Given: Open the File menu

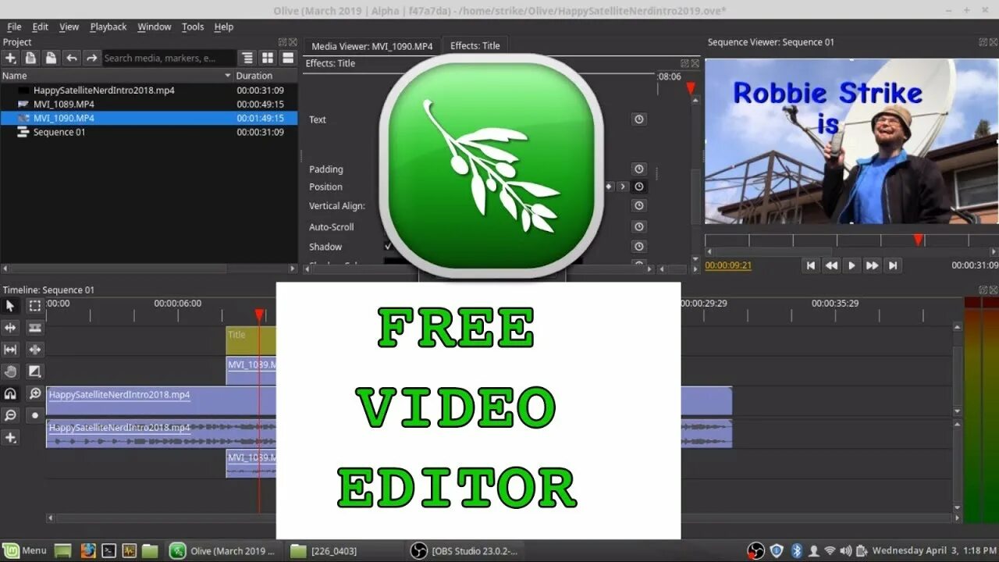Looking at the screenshot, I should (14, 27).
